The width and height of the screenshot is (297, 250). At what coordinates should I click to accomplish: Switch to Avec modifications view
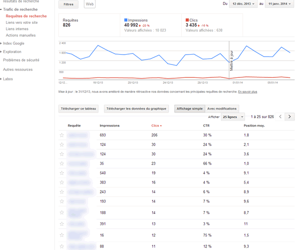(222, 109)
